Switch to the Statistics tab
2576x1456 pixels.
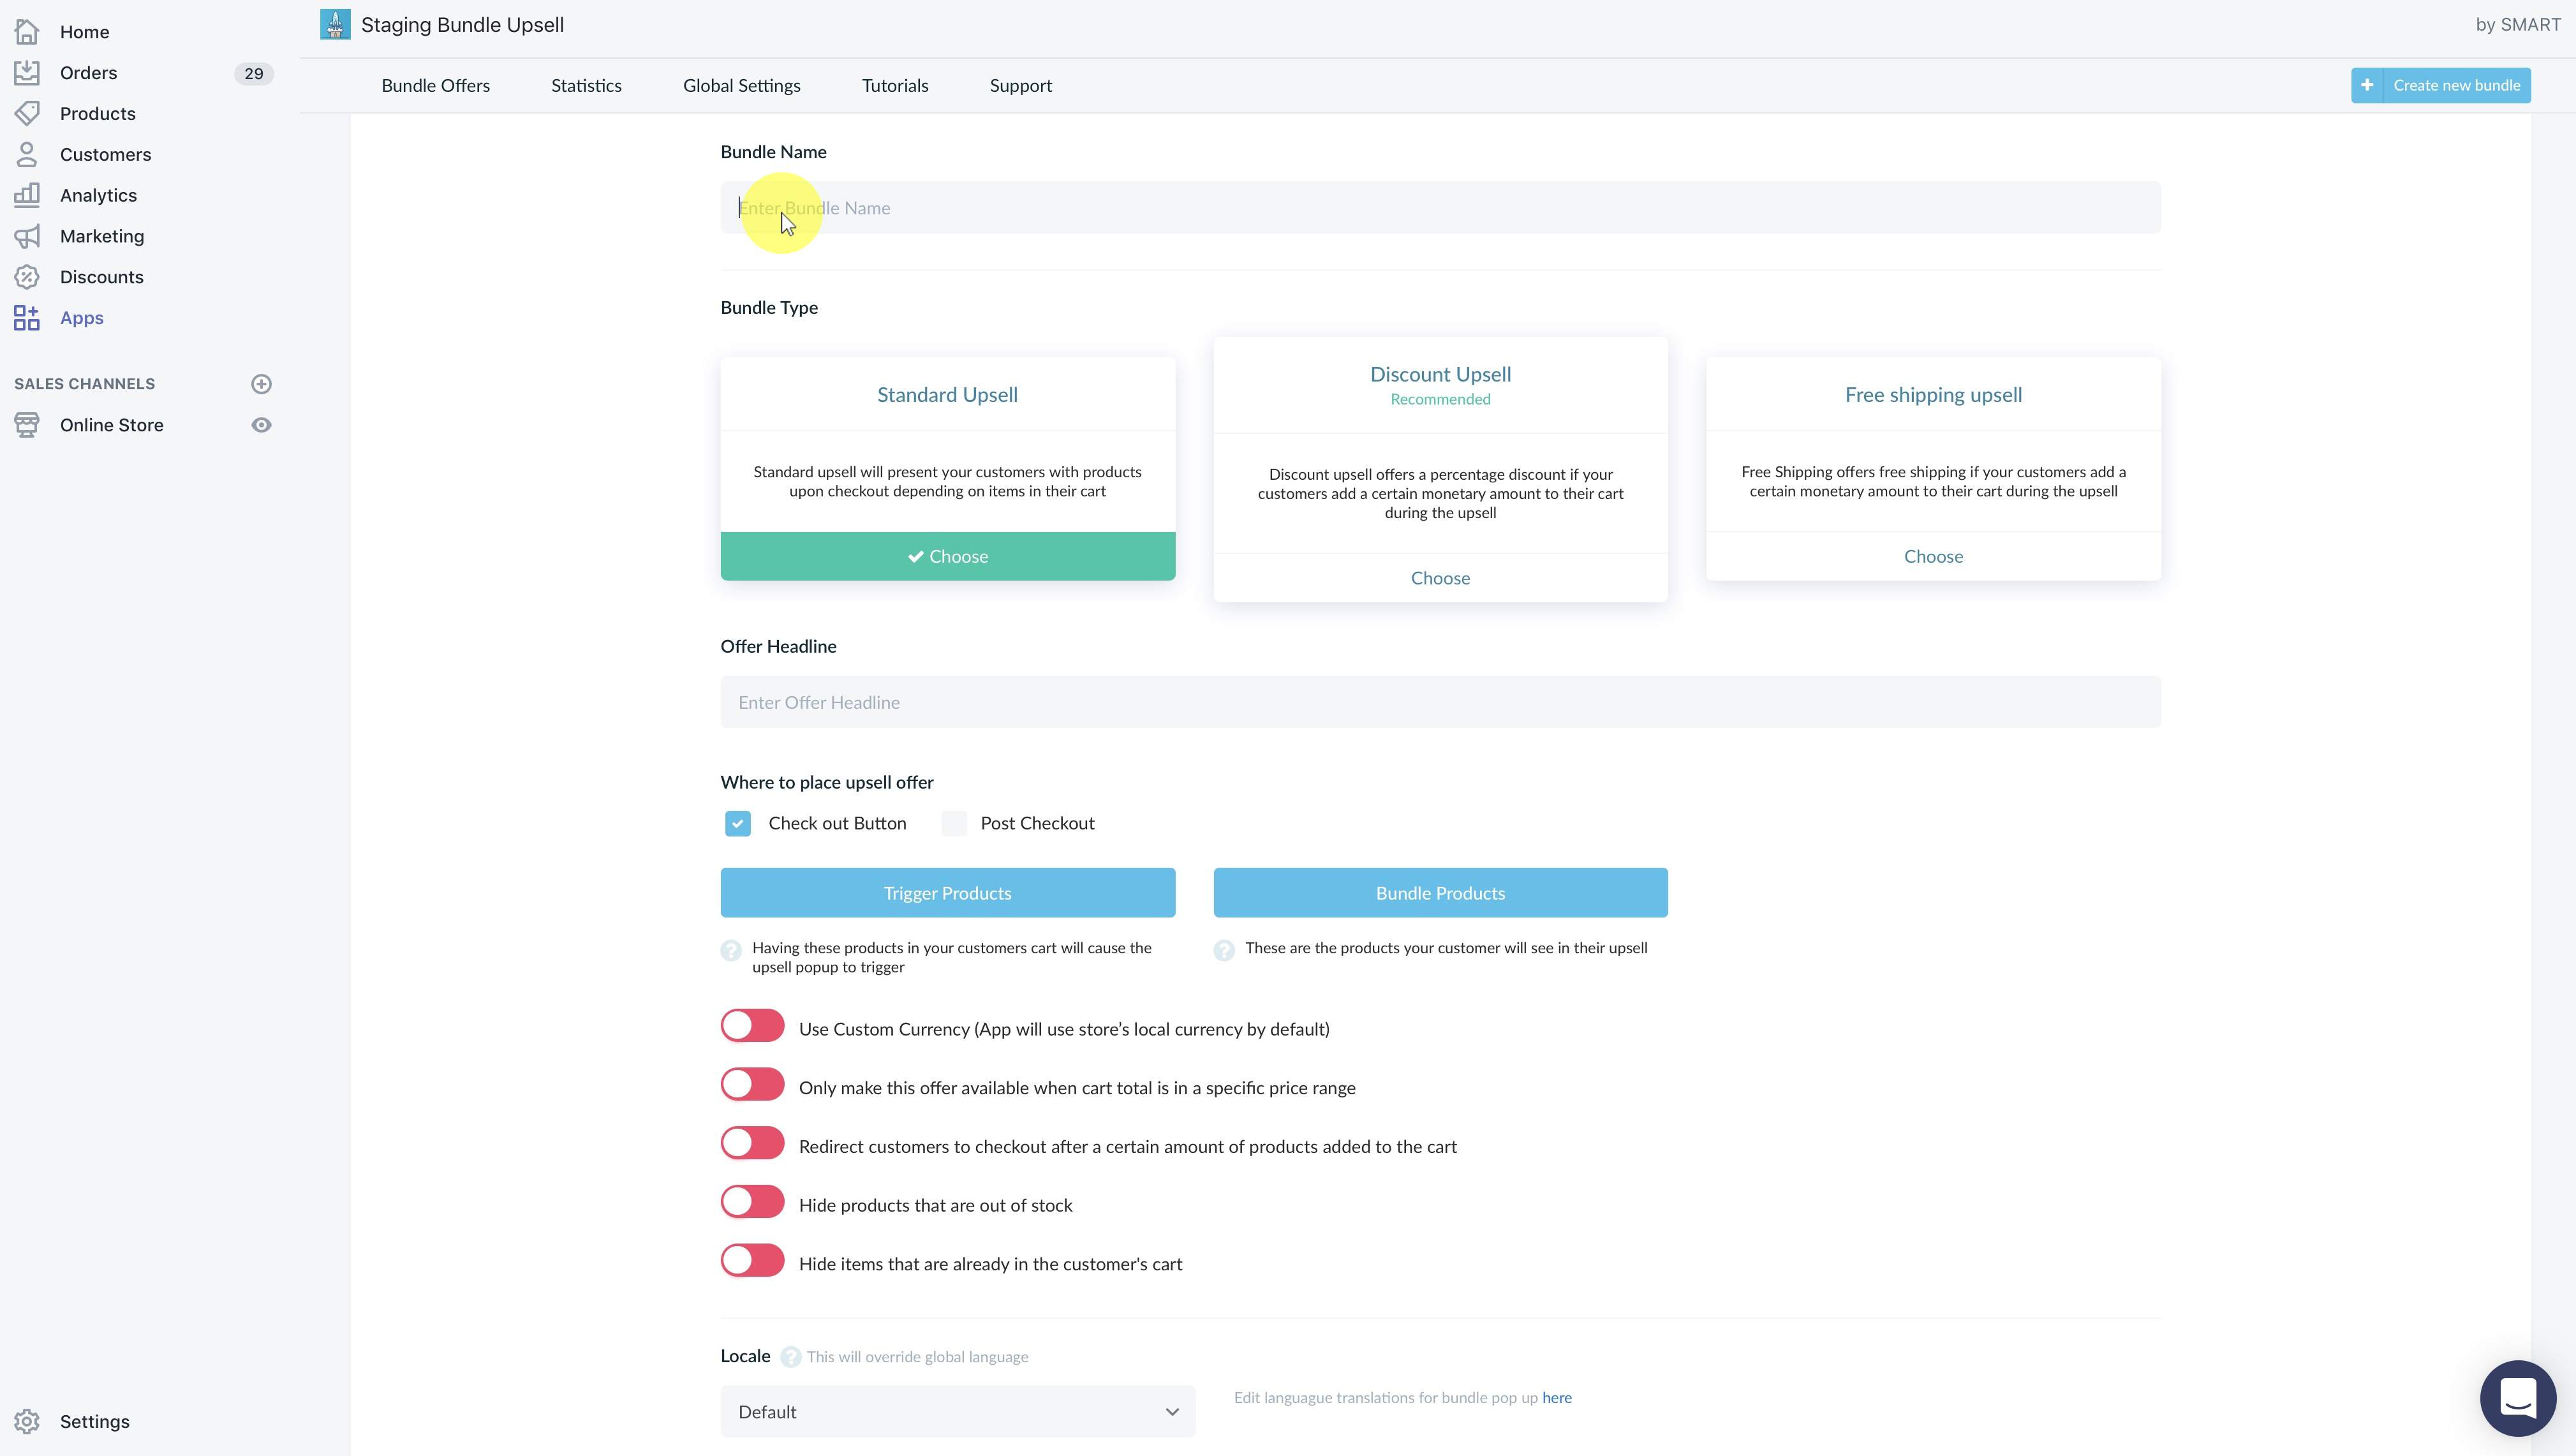[586, 86]
